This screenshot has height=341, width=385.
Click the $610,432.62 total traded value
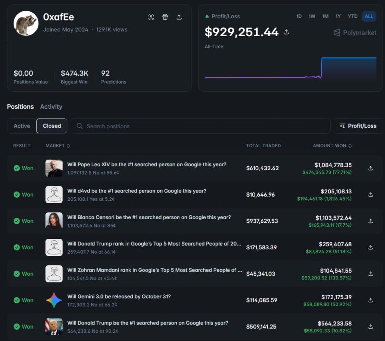[262, 168]
